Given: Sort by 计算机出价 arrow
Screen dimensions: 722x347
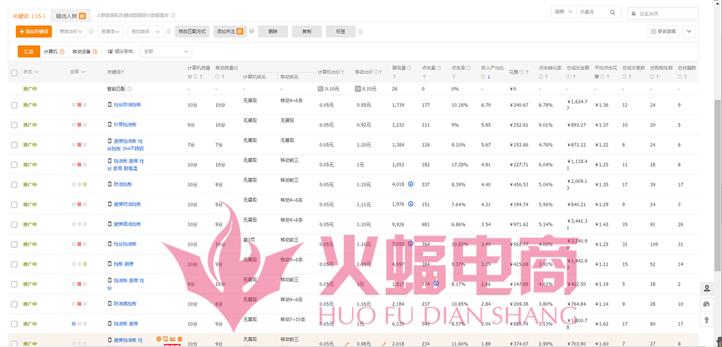Looking at the screenshot, I should click(343, 72).
